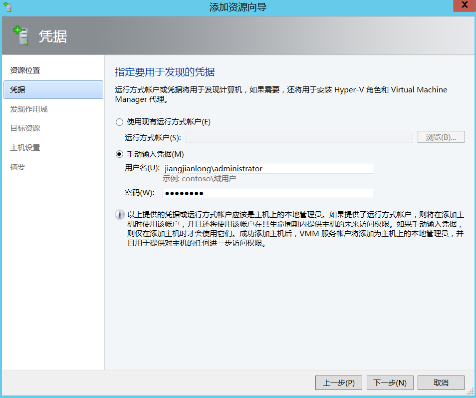The width and height of the screenshot is (476, 398).
Task: Click the 浏览(B)... button
Action: [x=441, y=137]
